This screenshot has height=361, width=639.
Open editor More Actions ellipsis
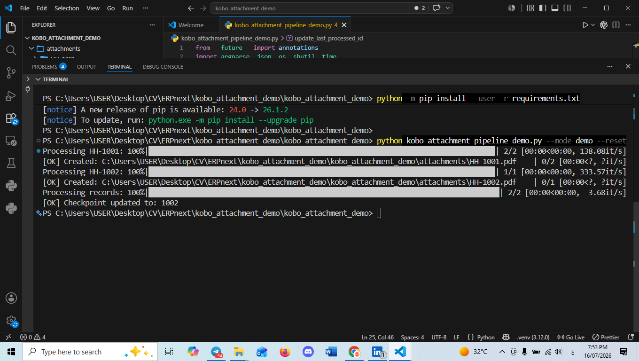pyautogui.click(x=628, y=25)
